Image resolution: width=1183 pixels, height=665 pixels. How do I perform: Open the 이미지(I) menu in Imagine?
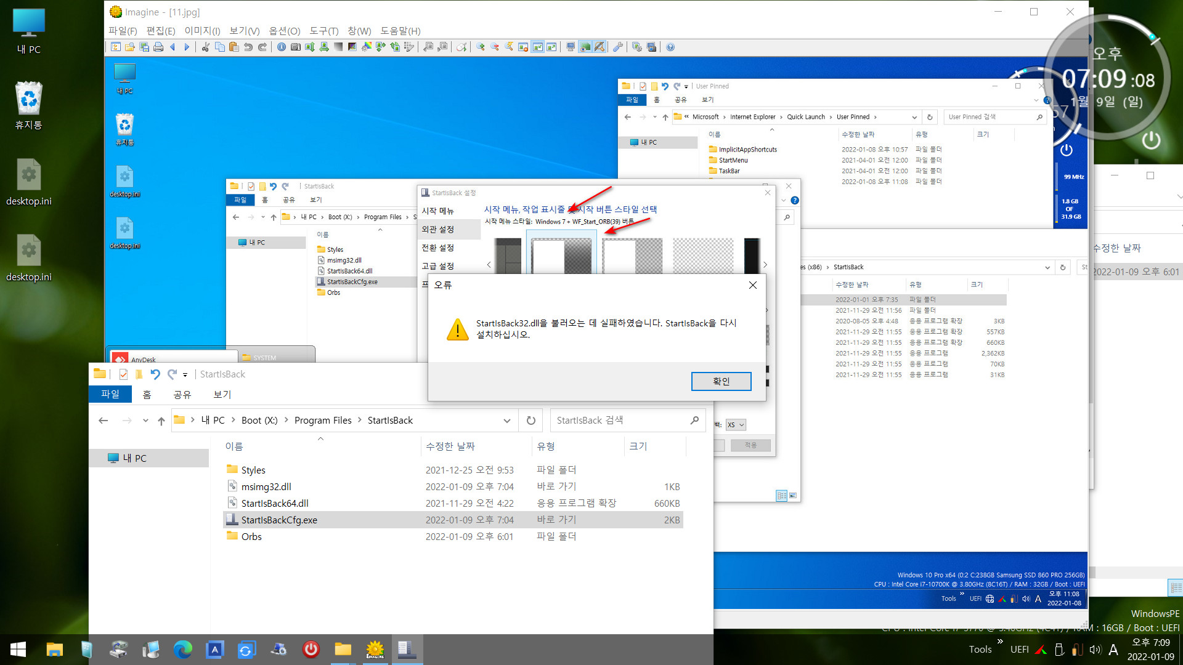point(203,31)
